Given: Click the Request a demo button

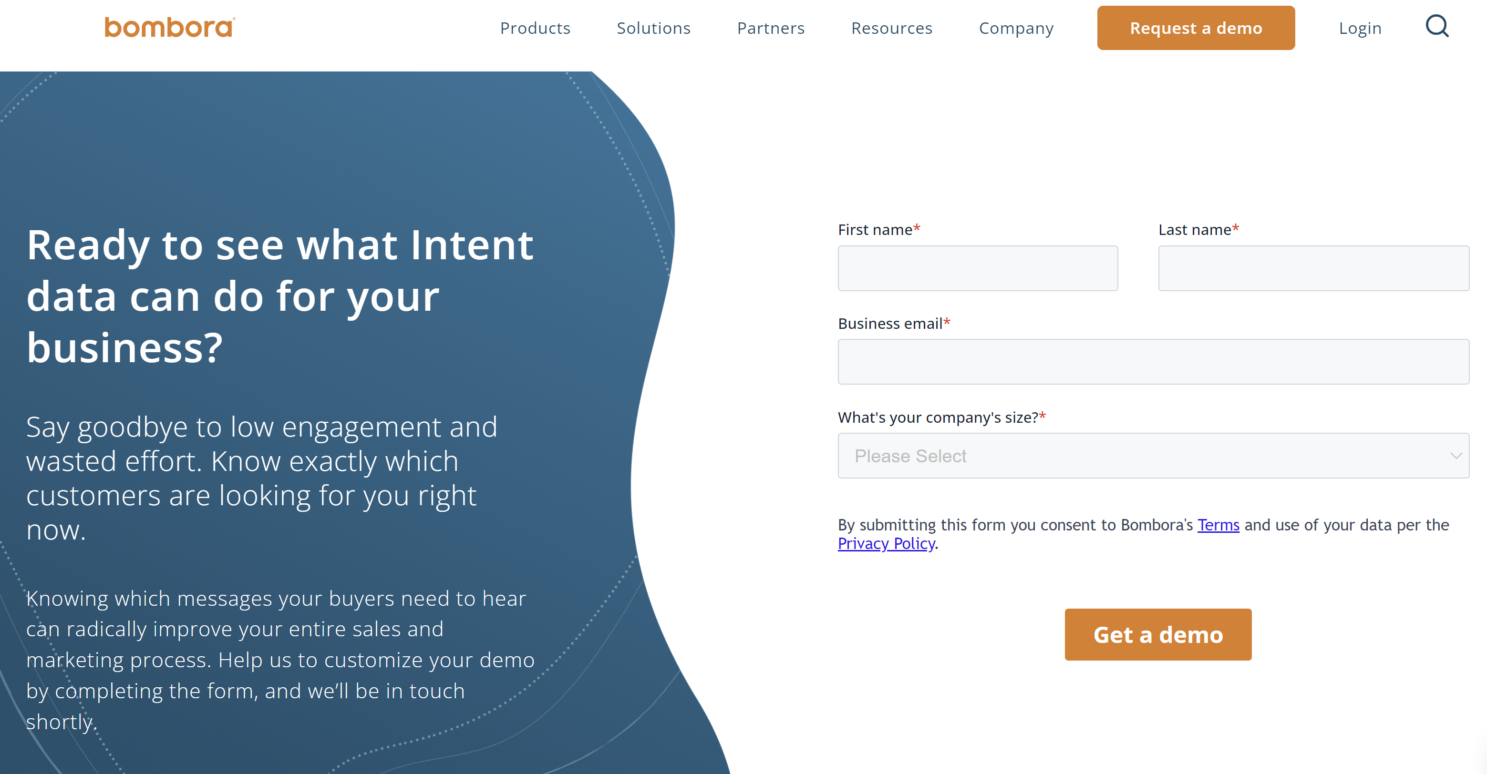Looking at the screenshot, I should click(x=1196, y=28).
